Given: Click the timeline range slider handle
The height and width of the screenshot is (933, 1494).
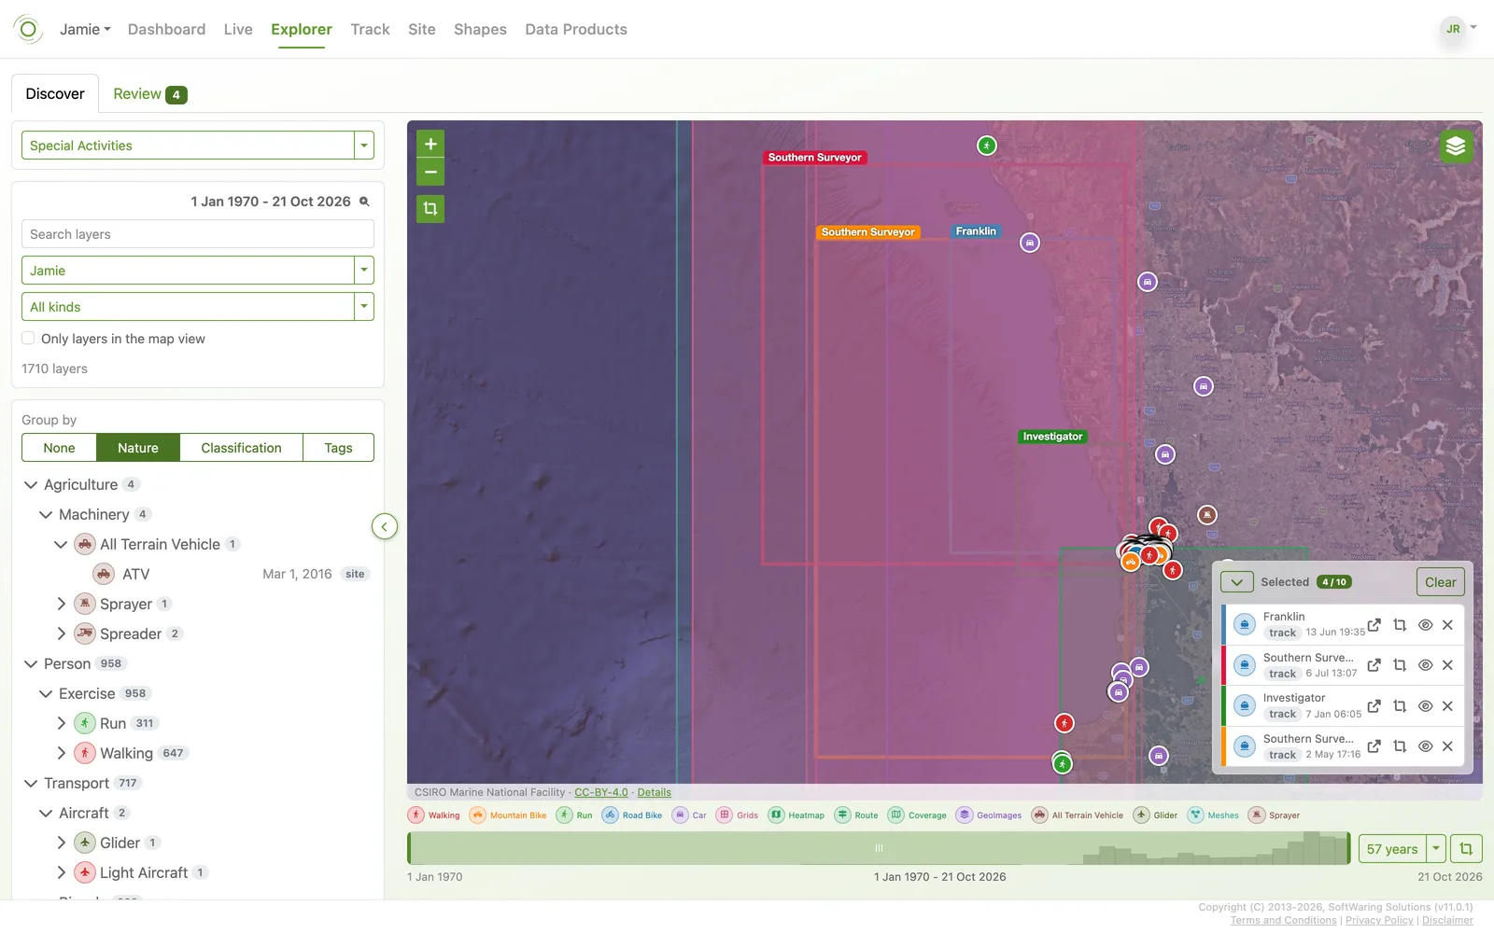Looking at the screenshot, I should click(879, 848).
